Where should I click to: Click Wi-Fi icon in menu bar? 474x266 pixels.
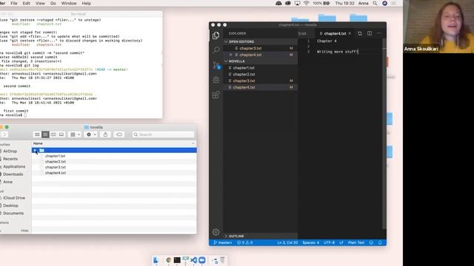(x=307, y=3)
